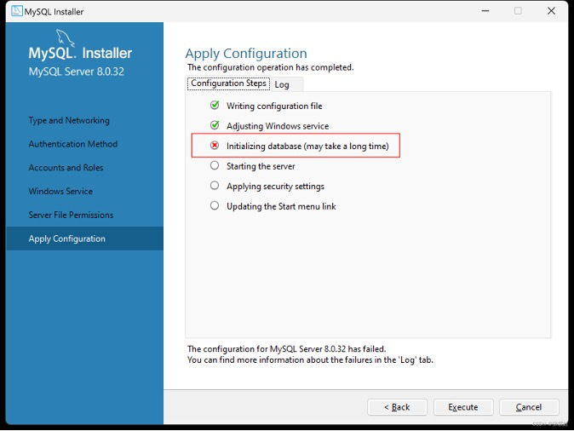This screenshot has height=431, width=574.
Task: Click red error icon beside Initializing database
Action: (215, 146)
